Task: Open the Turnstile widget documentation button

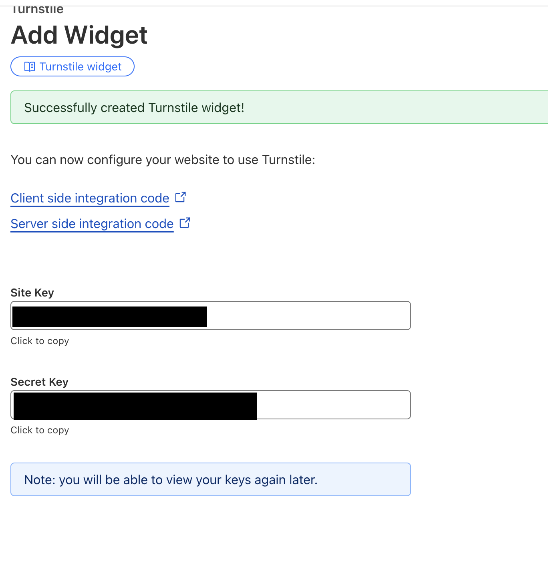Action: tap(73, 66)
